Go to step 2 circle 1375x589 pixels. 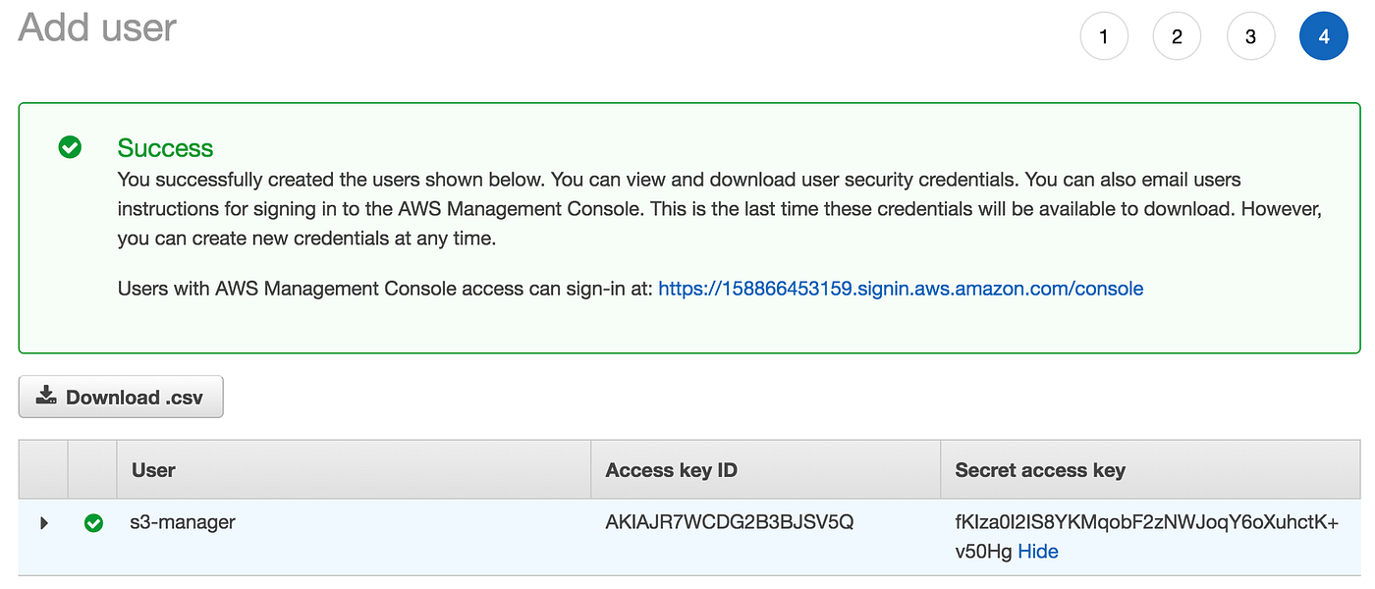(1177, 37)
